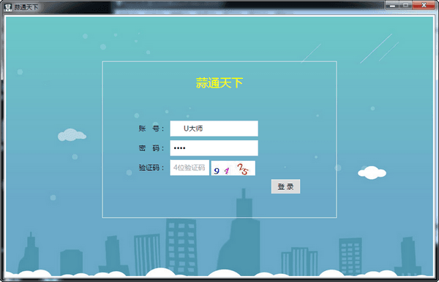Minimize the 蒜通天下 window
This screenshot has width=439, height=282.
click(392, 5)
